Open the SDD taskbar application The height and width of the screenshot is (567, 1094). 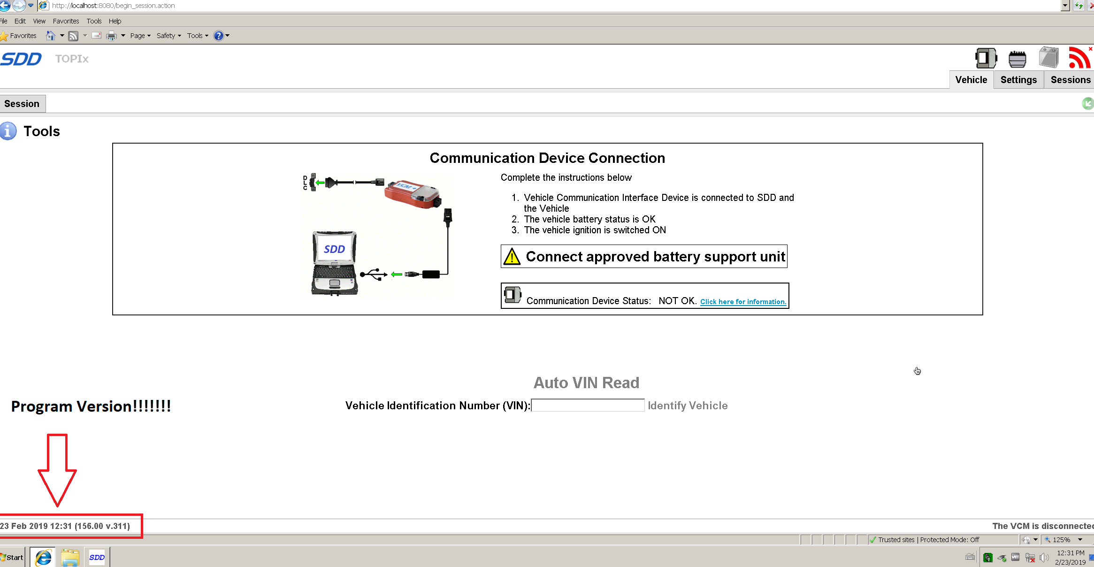pyautogui.click(x=97, y=557)
